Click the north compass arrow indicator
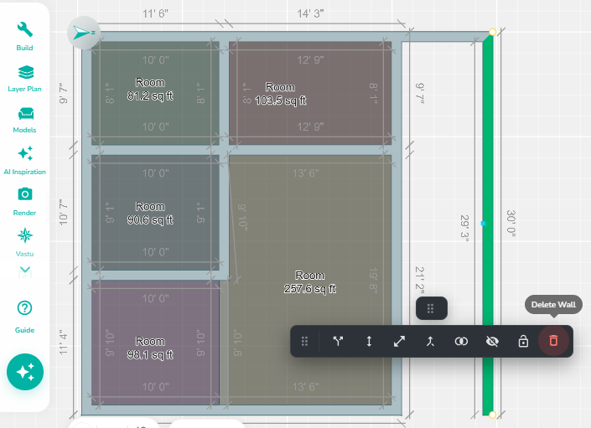Viewport: 591px width, 428px height. tap(84, 34)
